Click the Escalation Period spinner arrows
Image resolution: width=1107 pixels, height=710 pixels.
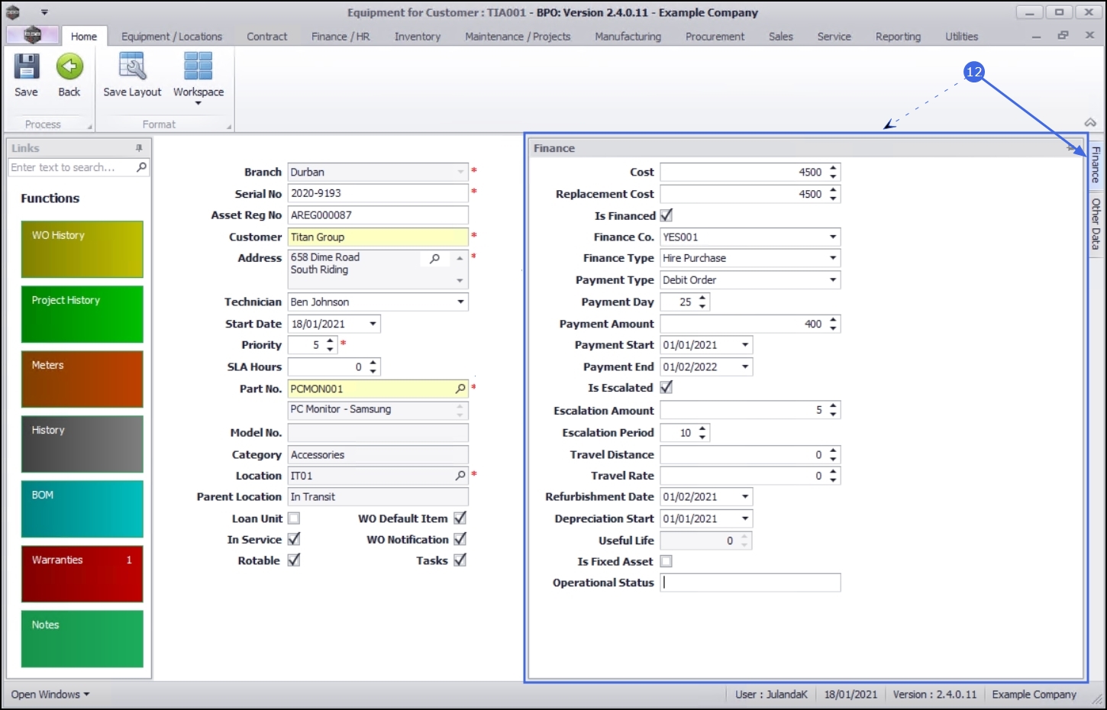pyautogui.click(x=702, y=433)
